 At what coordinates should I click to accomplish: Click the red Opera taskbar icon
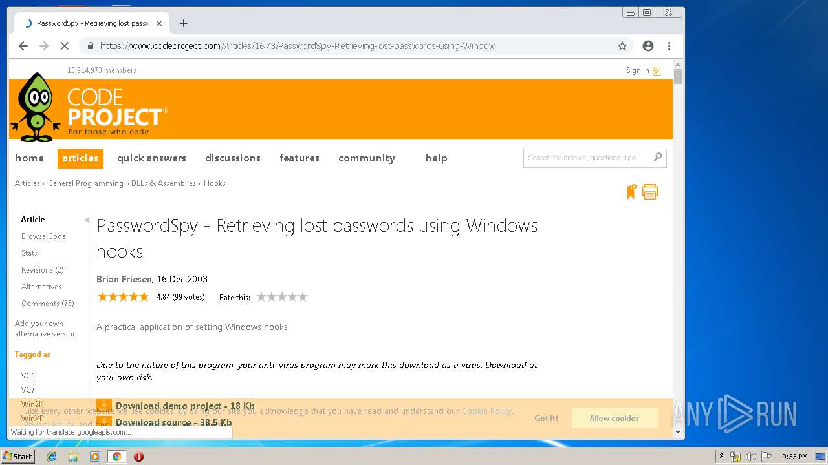(x=138, y=457)
